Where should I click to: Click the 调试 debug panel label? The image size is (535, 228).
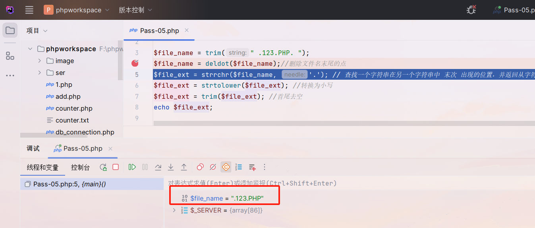pos(33,148)
